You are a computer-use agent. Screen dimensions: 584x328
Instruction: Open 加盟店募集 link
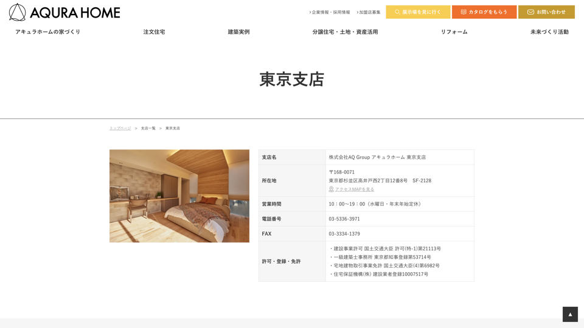click(369, 12)
